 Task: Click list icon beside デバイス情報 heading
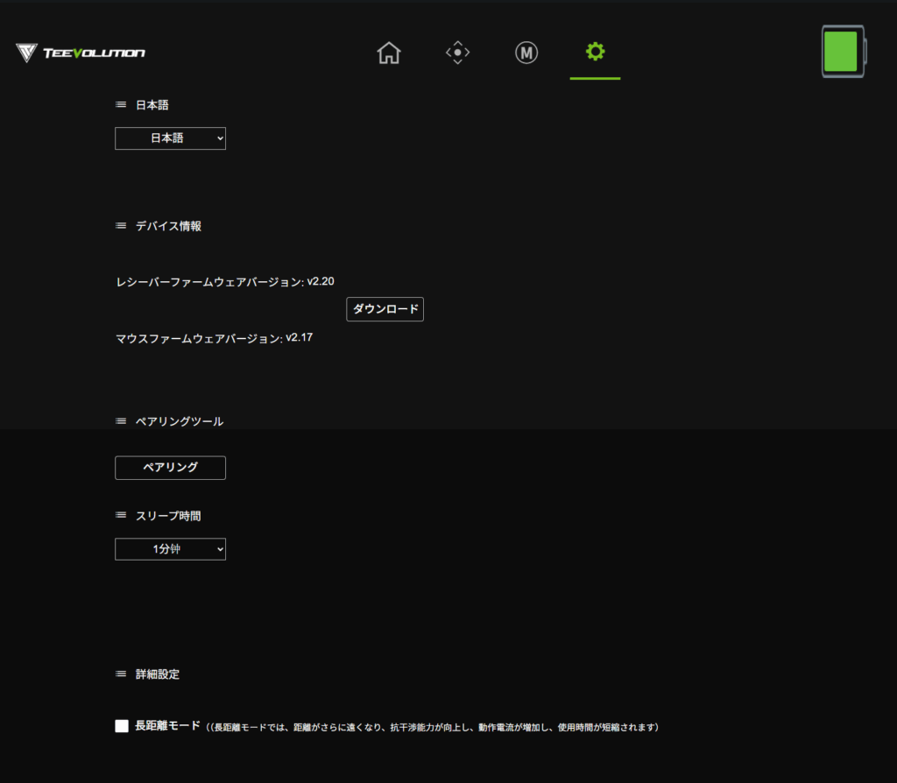click(121, 226)
